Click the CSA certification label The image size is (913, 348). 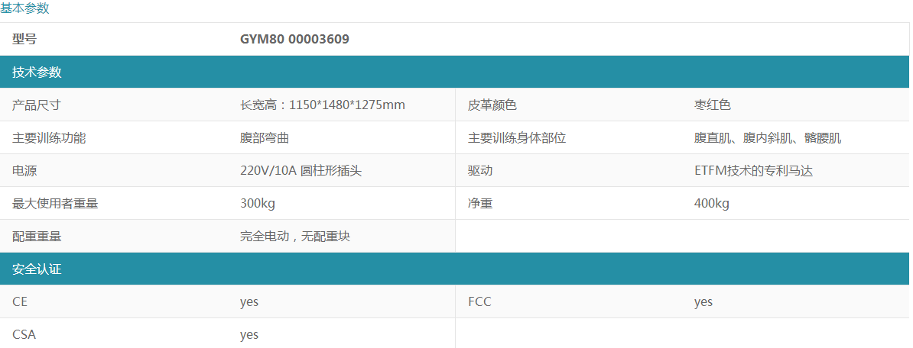(24, 334)
